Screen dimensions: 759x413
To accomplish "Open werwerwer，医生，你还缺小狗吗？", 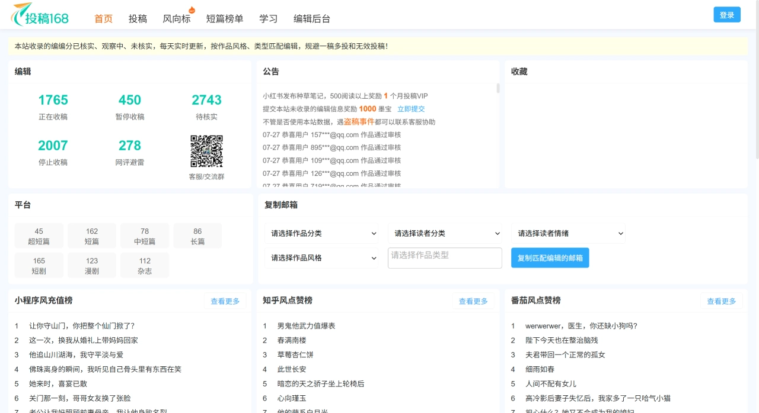I will tap(581, 326).
